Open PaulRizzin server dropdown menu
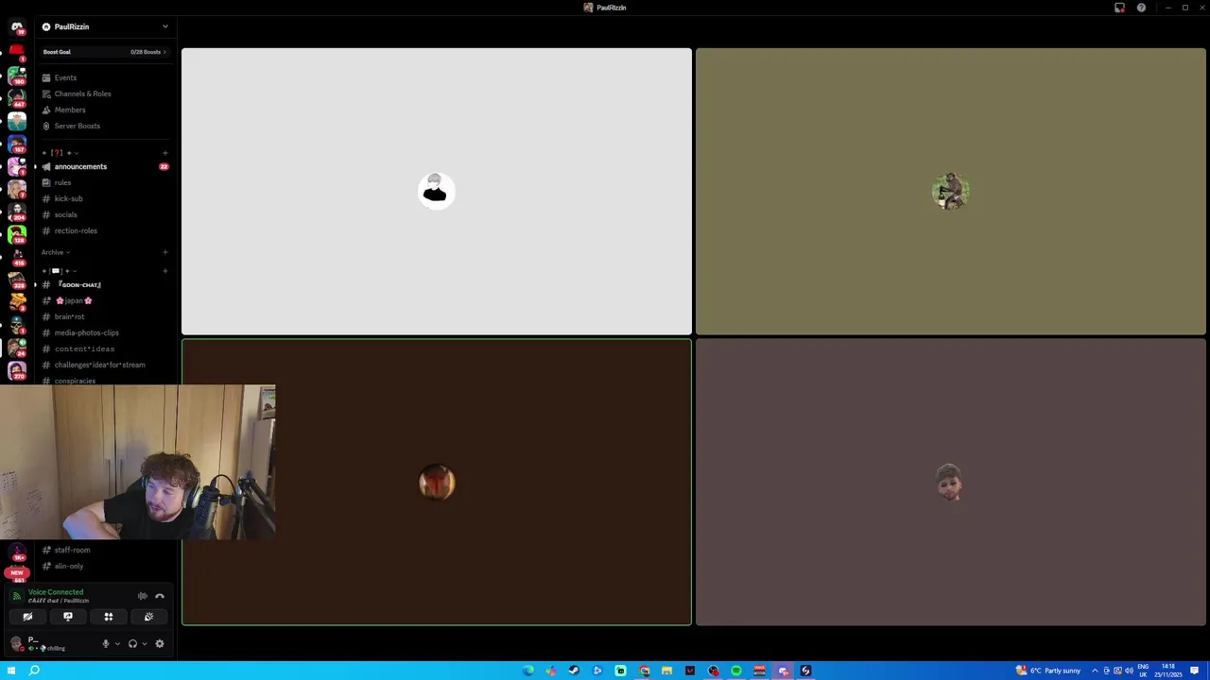This screenshot has width=1210, height=680. click(x=104, y=26)
